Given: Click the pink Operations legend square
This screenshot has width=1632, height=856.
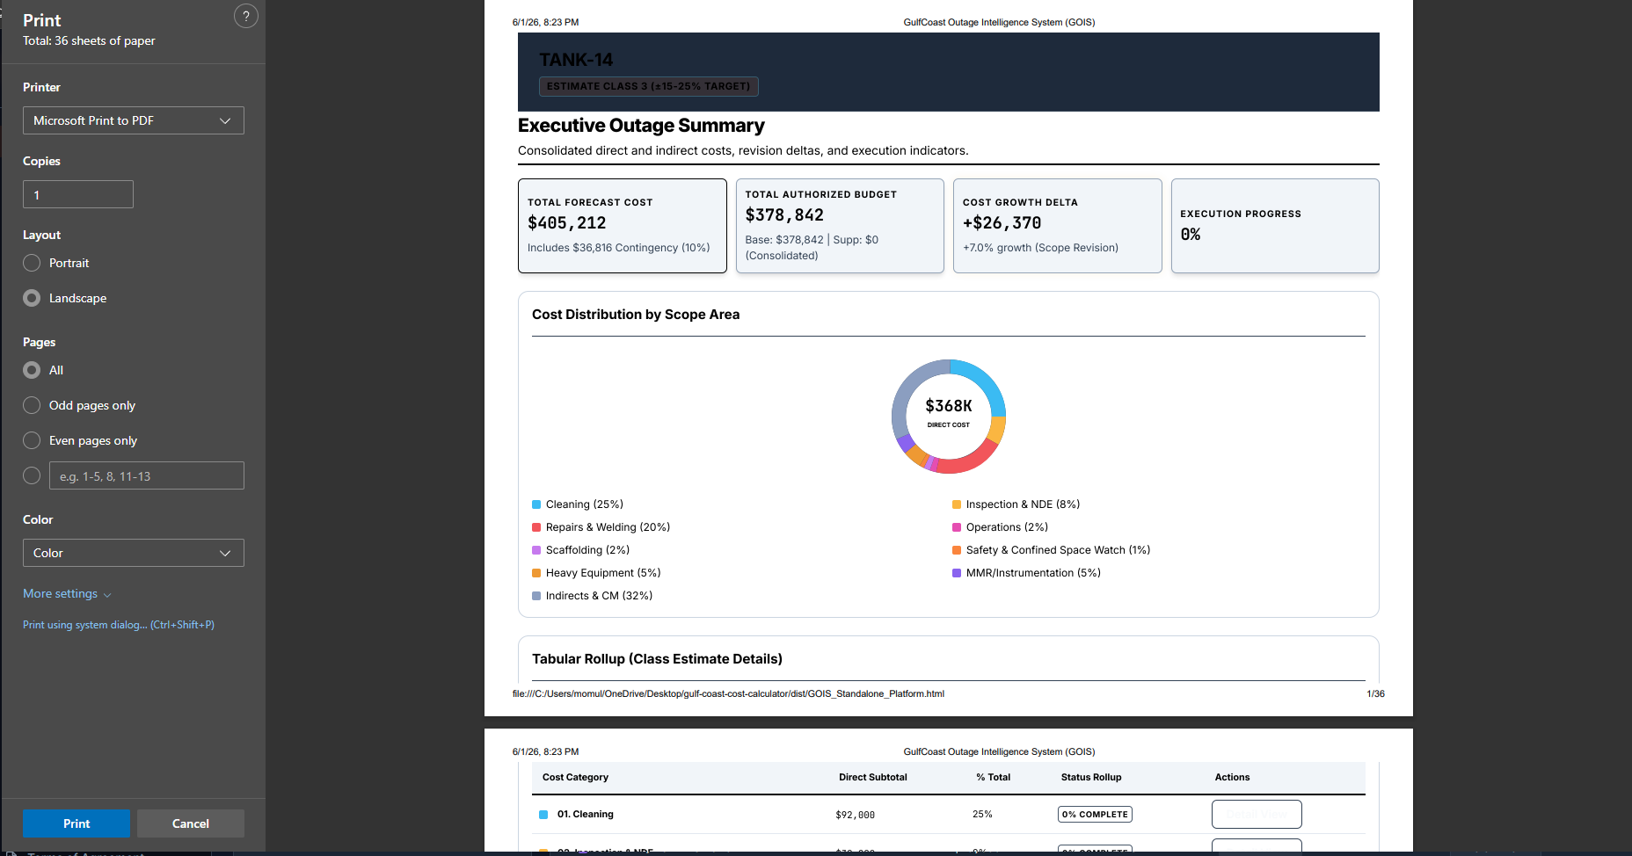Looking at the screenshot, I should (x=957, y=527).
